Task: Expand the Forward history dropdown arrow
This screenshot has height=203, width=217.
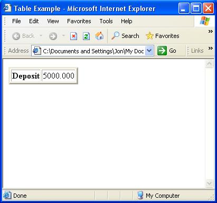Action: [63, 36]
